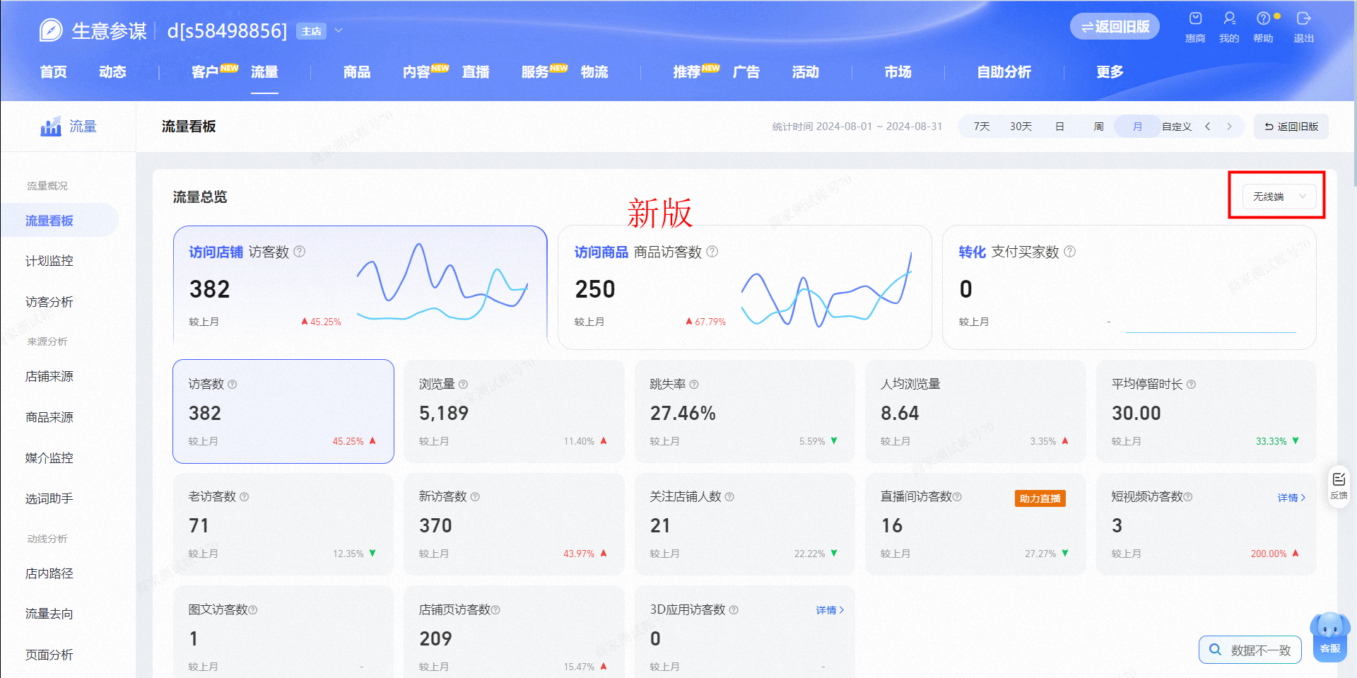Open 短视频访客数 详情 link

(x=1291, y=498)
